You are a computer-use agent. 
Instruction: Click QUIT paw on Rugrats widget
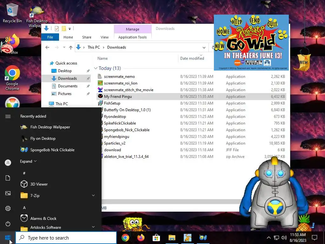(272, 23)
